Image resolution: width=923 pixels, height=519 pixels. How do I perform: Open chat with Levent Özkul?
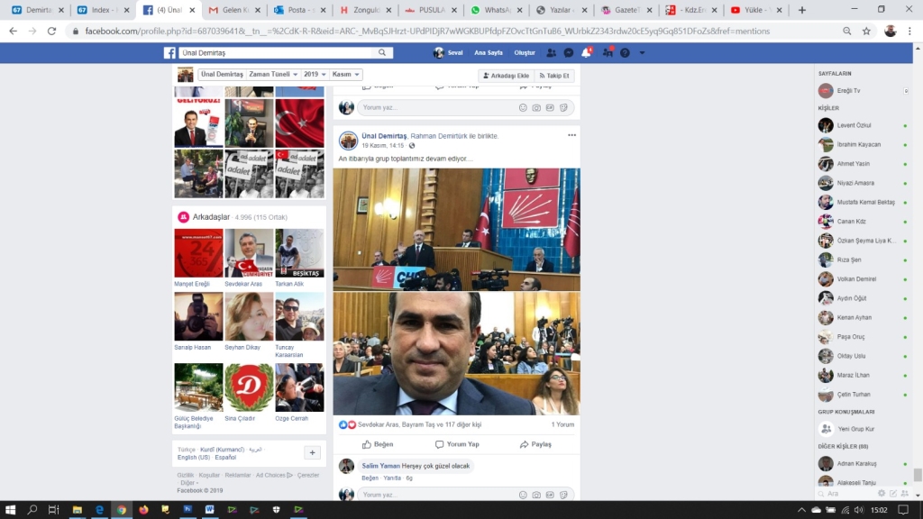(x=863, y=125)
